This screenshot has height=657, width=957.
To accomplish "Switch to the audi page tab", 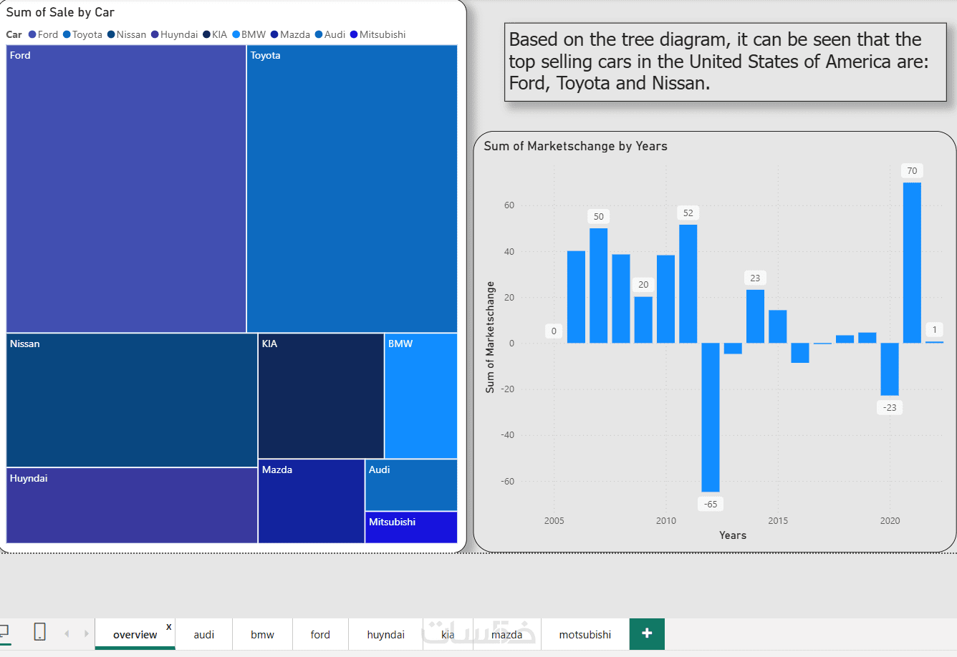I will [x=204, y=634].
